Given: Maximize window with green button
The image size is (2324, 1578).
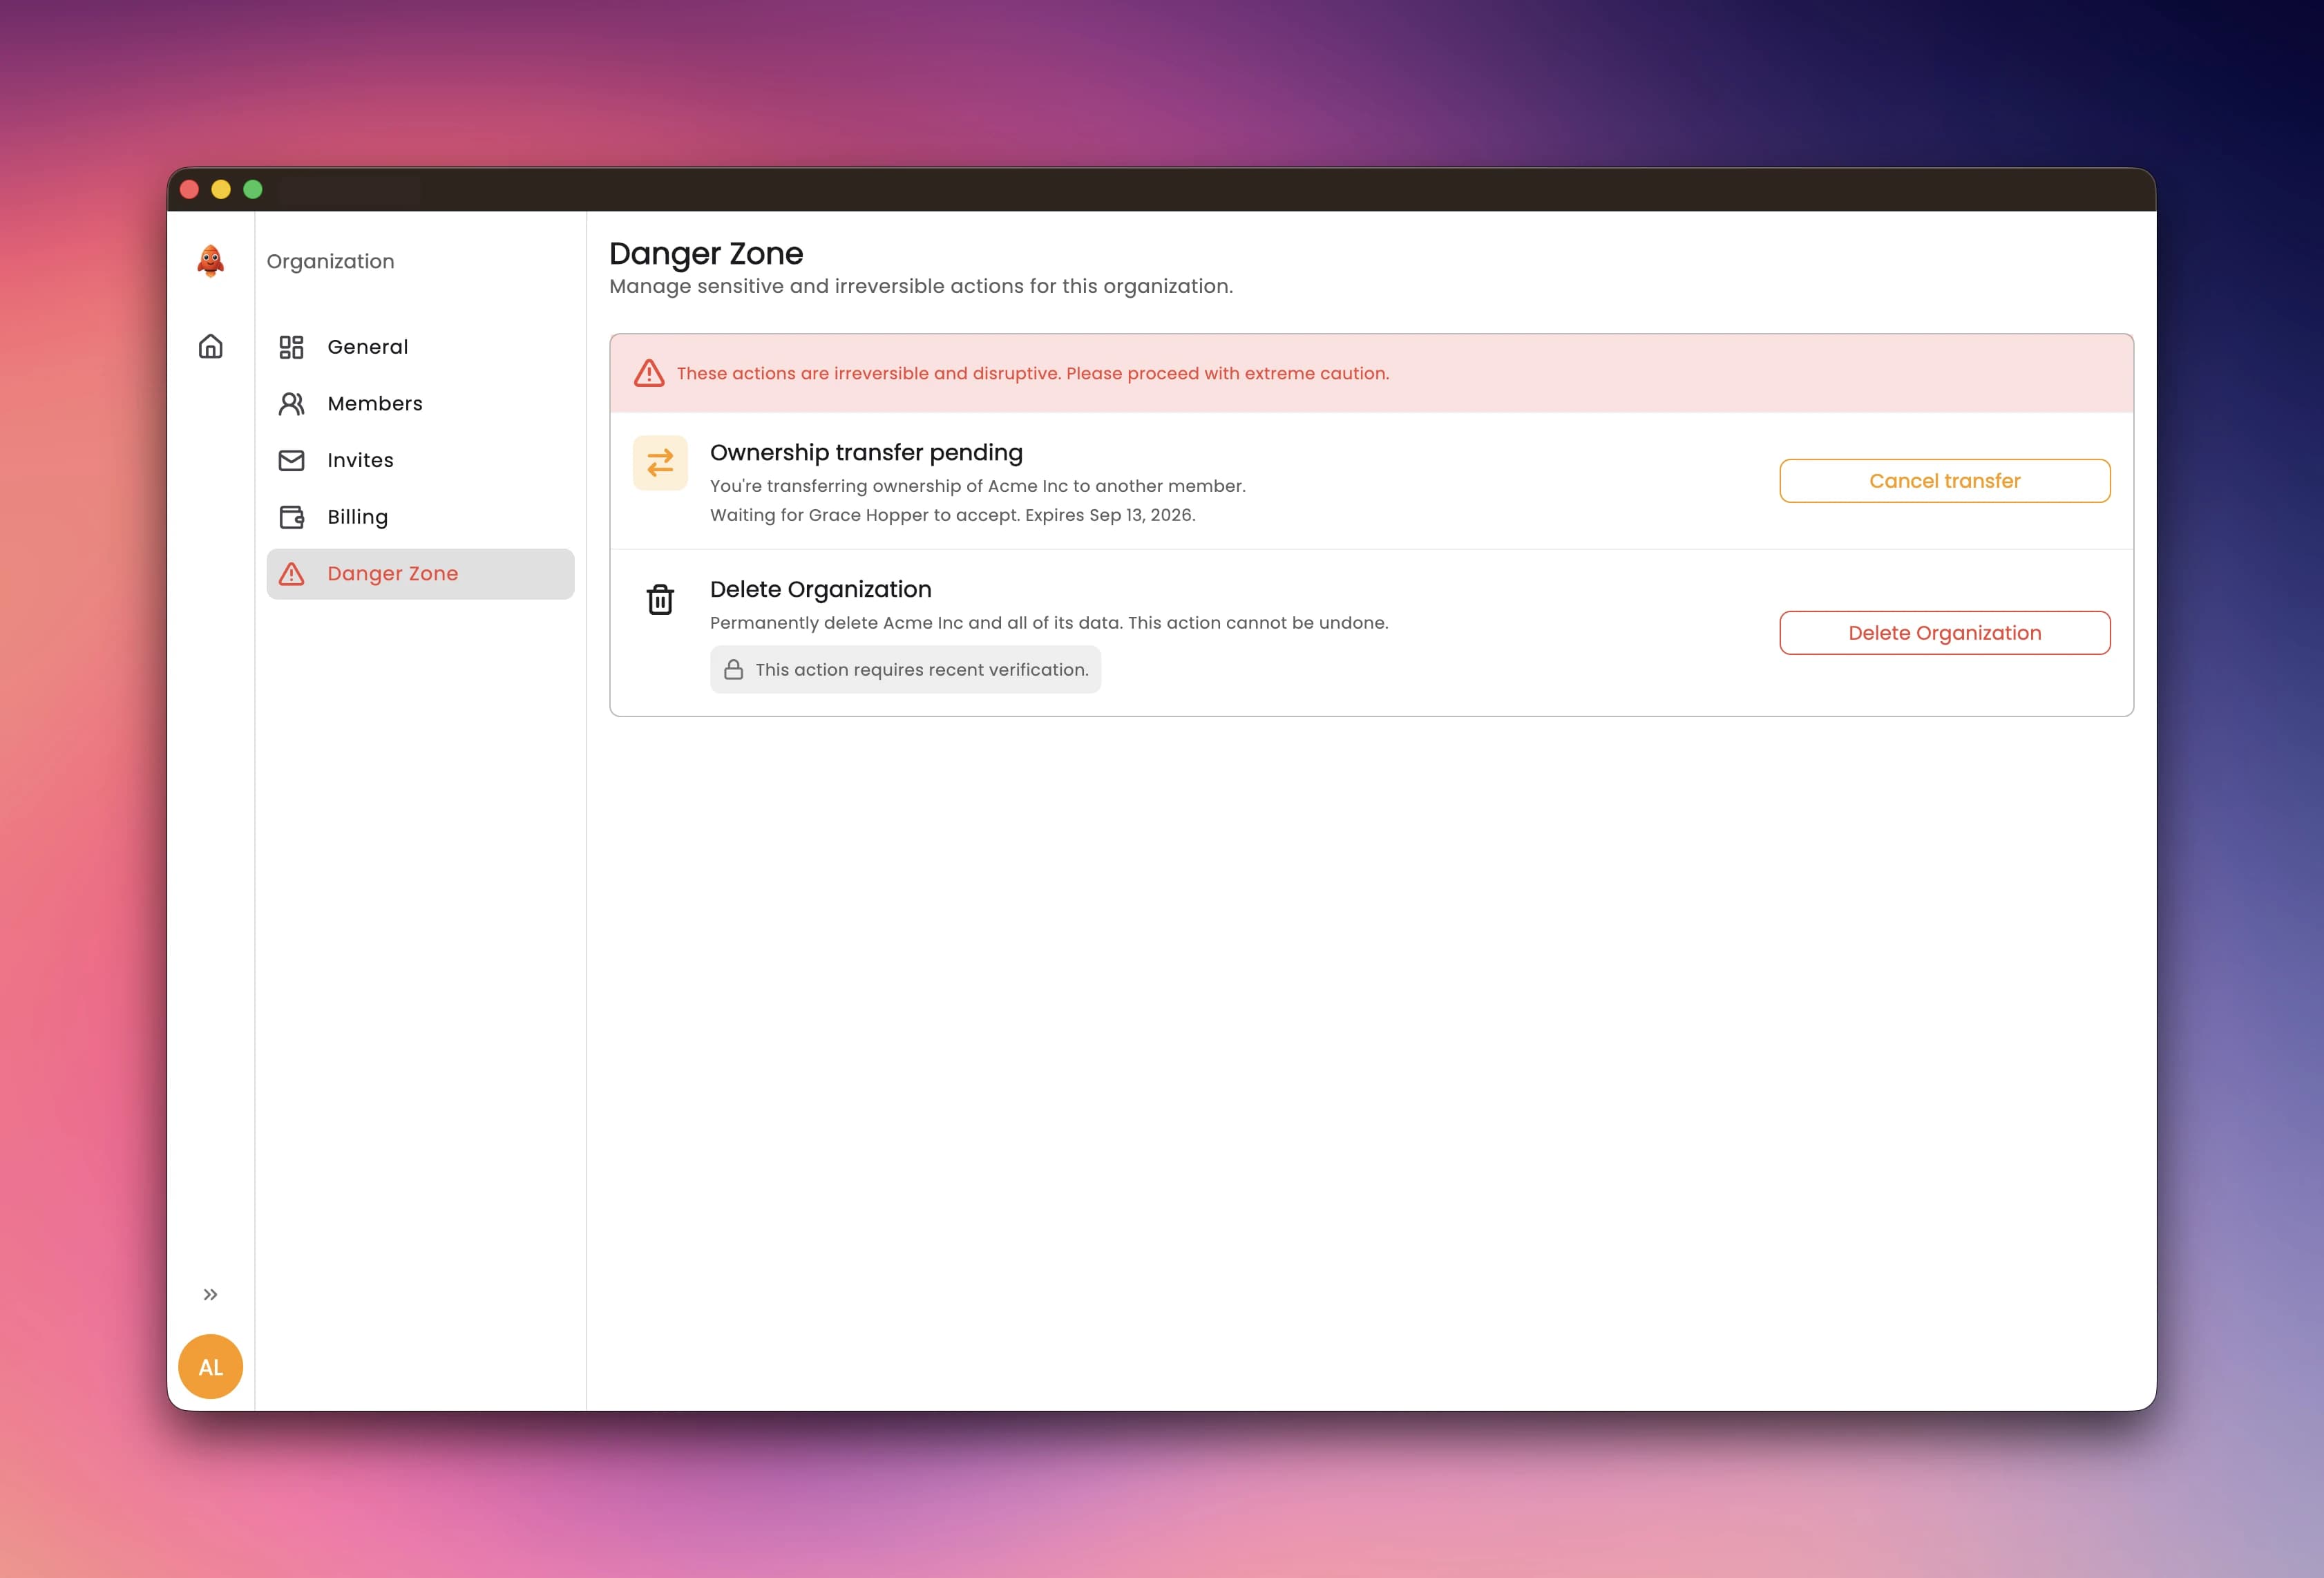Looking at the screenshot, I should pyautogui.click(x=253, y=189).
